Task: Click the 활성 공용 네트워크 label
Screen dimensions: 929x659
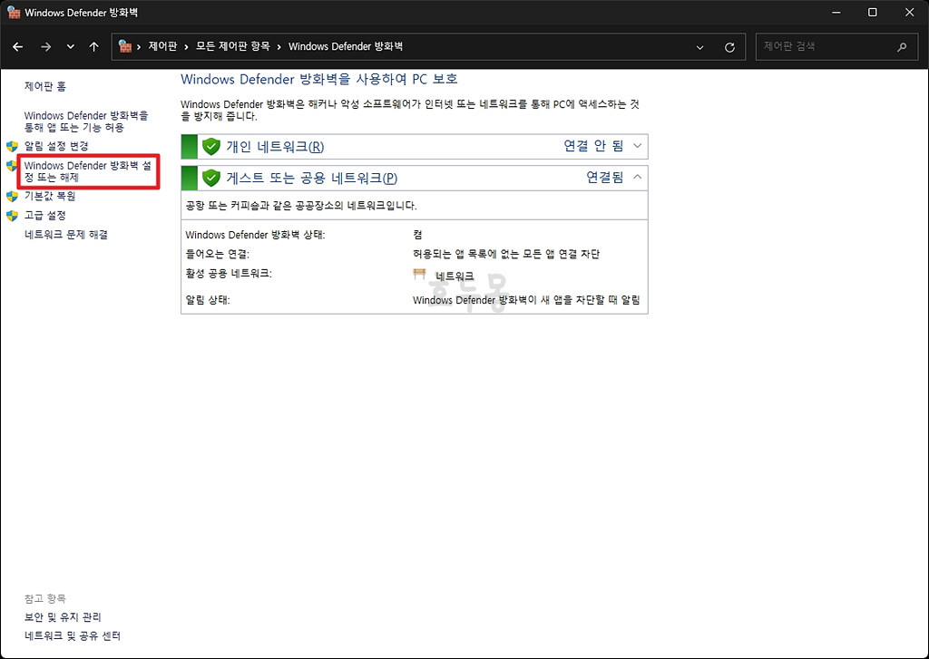Action: tap(229, 274)
